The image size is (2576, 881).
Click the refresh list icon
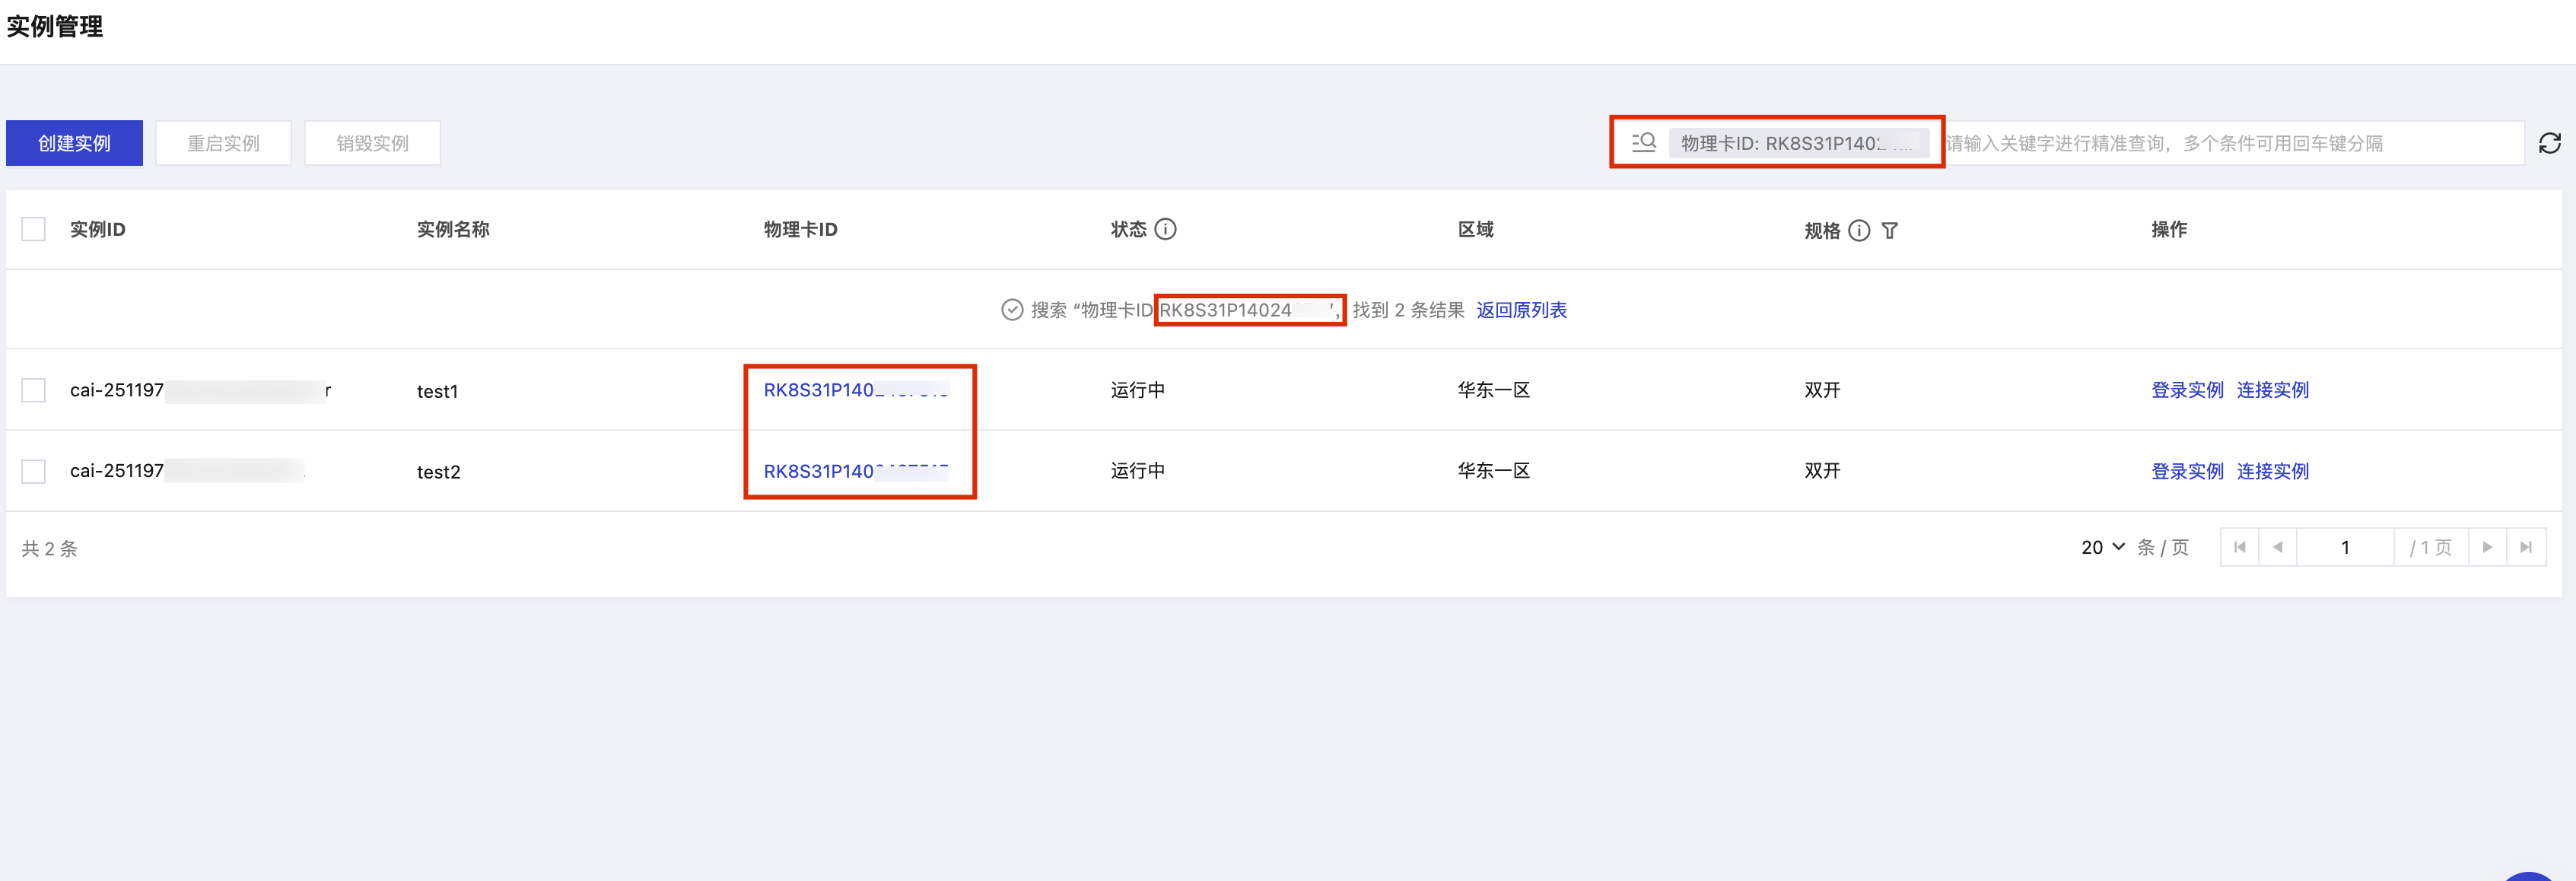2550,144
